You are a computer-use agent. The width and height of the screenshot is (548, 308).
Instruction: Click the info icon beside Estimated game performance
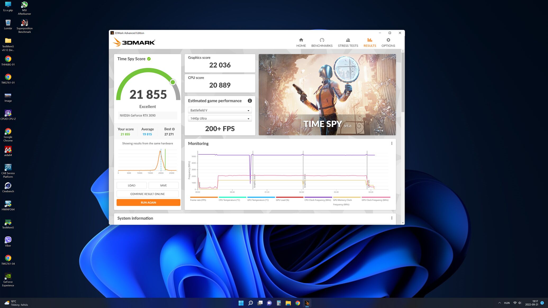[250, 101]
